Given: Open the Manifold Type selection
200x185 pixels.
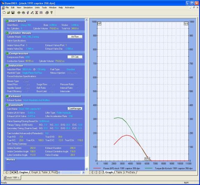Looking at the screenshot, I should coord(32,73).
